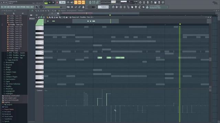Expand the Samples Loops folder in browser

[11, 72]
